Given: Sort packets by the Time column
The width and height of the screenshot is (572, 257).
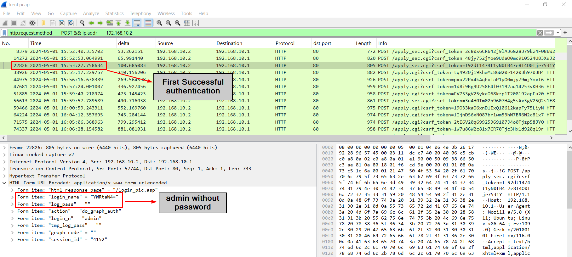Looking at the screenshot, I should (72, 43).
